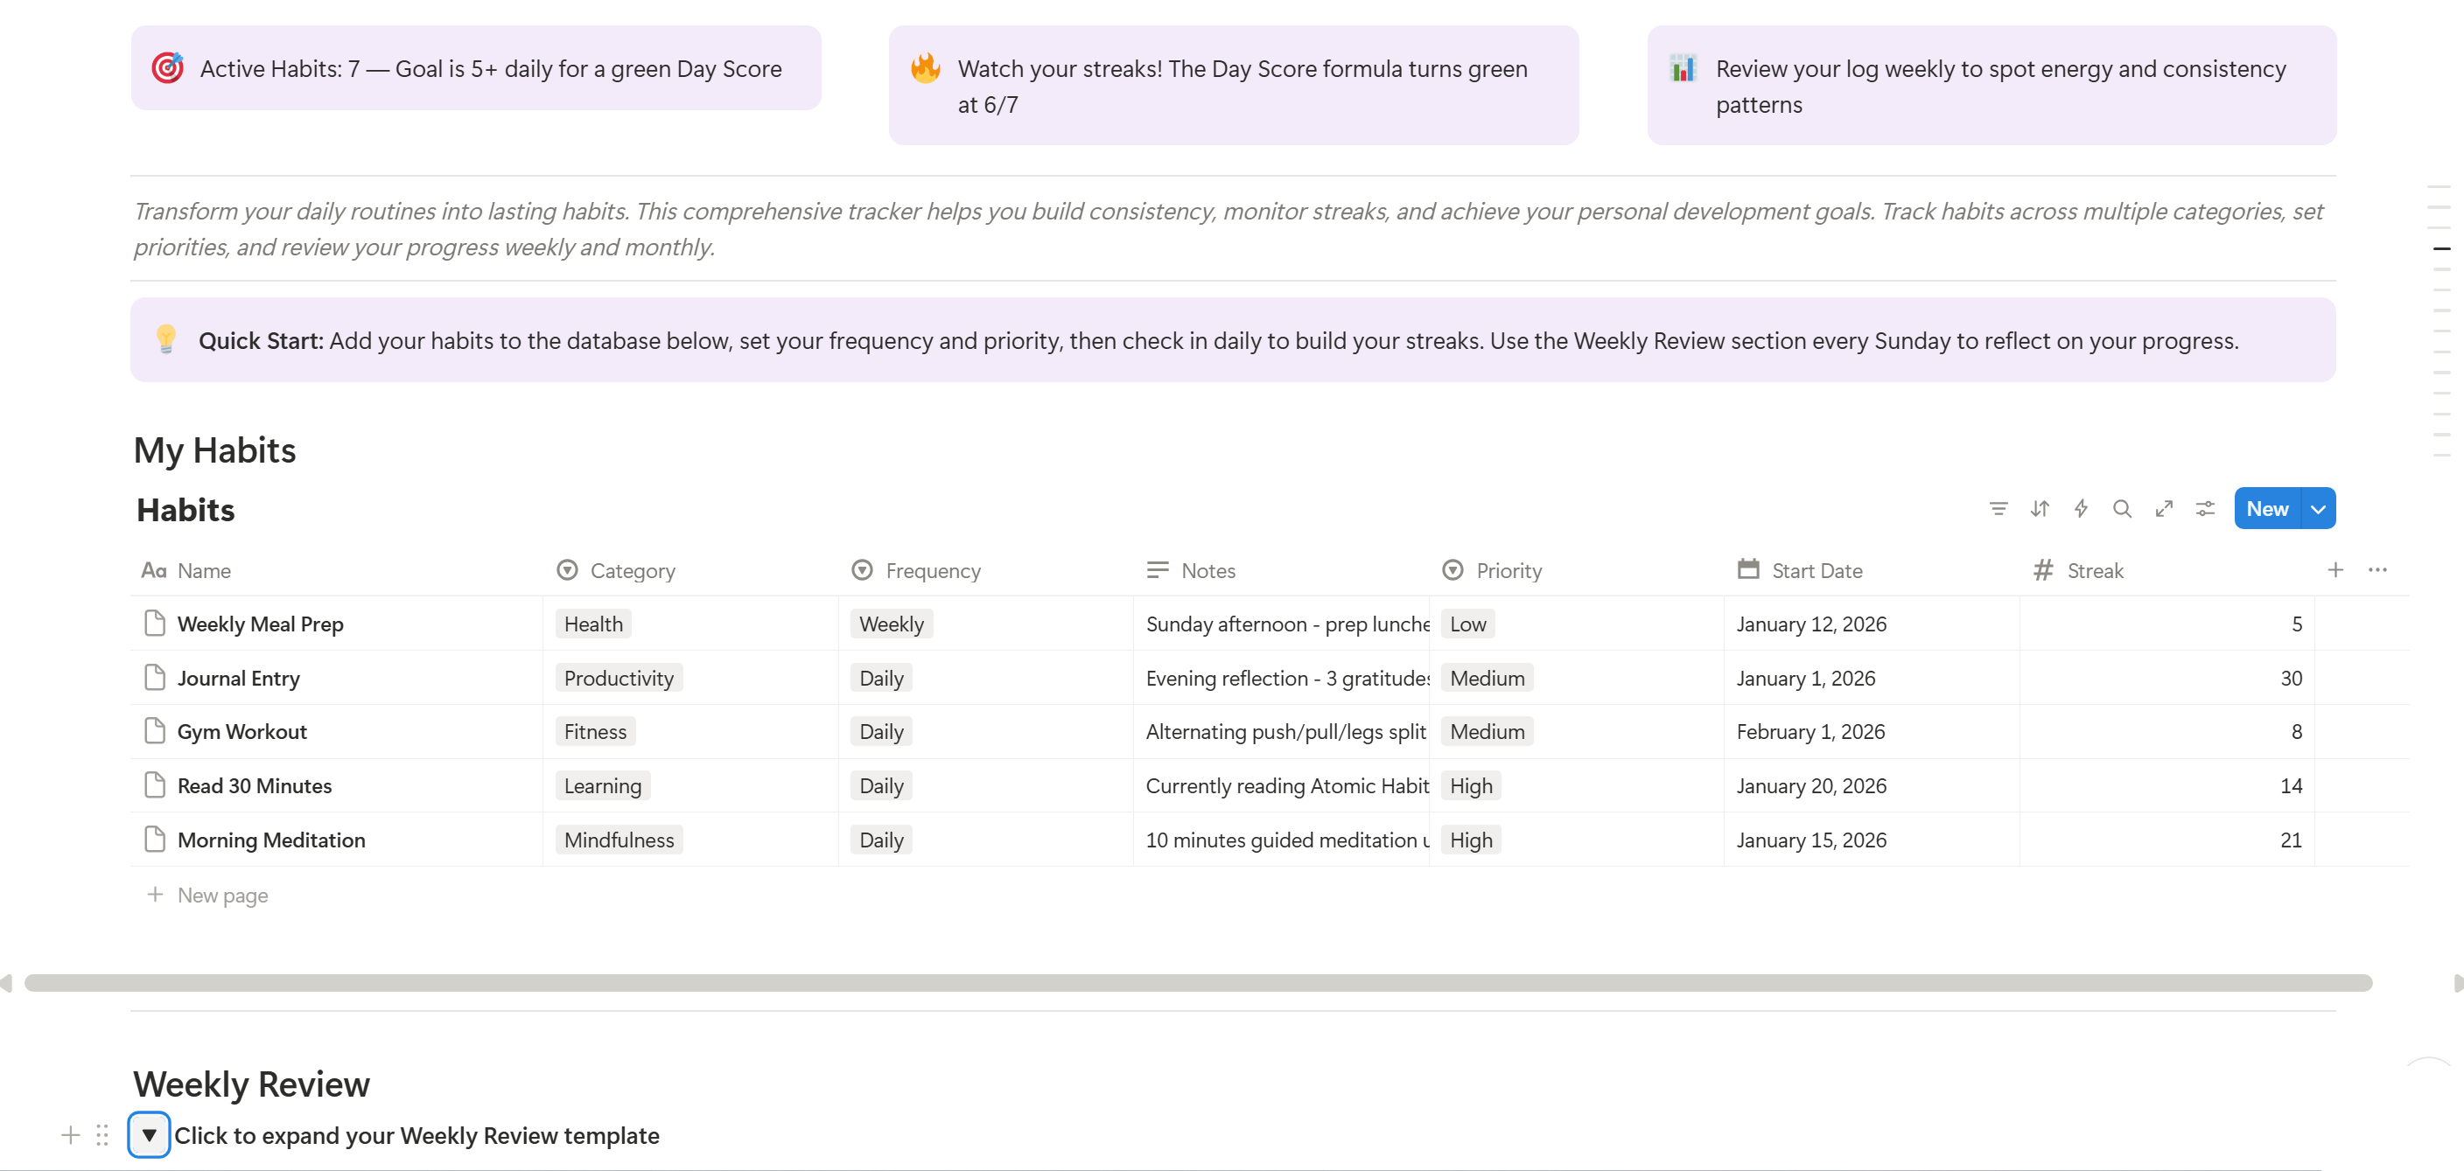Expand the Weekly Review template toggle

coord(150,1136)
